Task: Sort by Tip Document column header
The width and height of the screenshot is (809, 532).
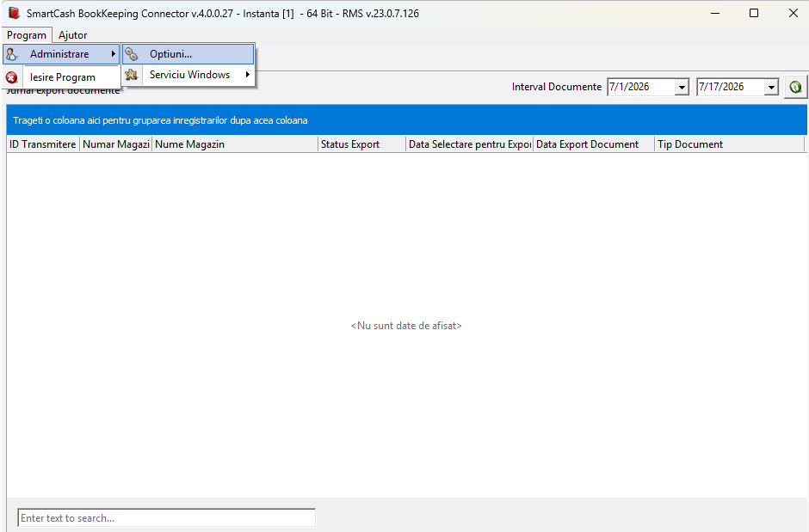Action: tap(730, 144)
